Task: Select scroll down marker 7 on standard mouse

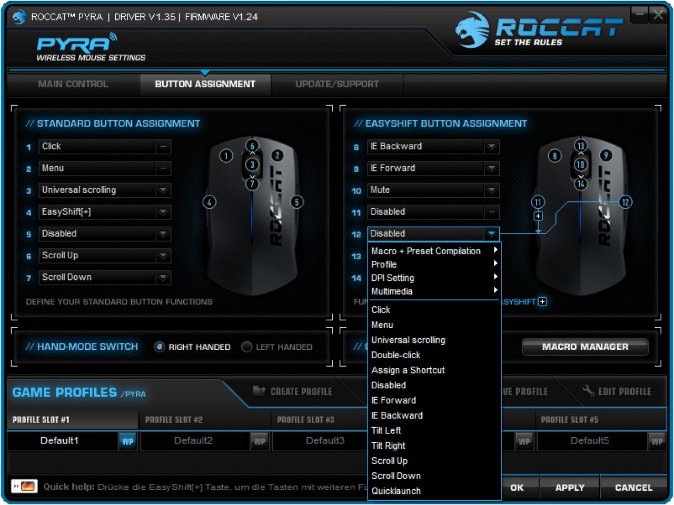Action: tap(252, 184)
